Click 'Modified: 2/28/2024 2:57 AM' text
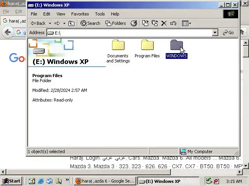Screen dimensions: 249x186 60,90
